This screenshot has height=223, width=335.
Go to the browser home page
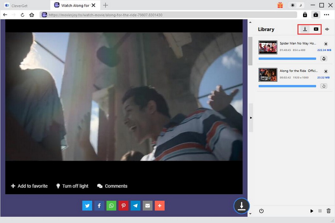32,15
